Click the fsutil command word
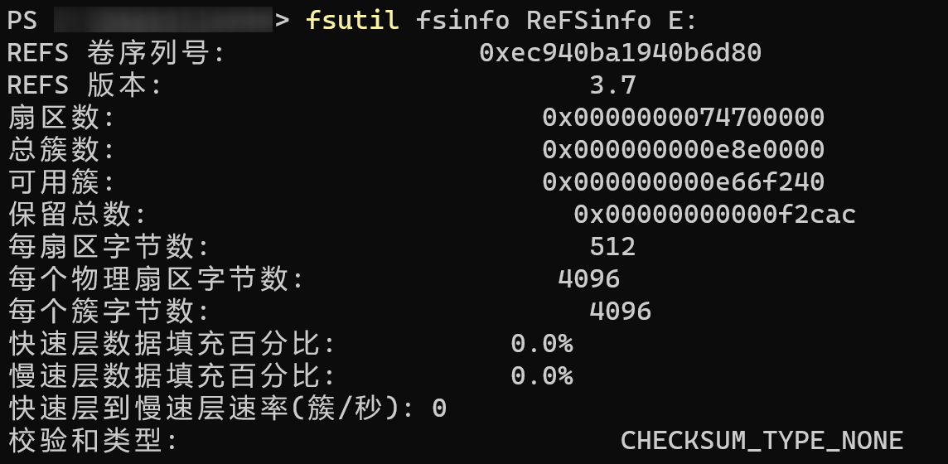This screenshot has height=464, width=948. (352, 20)
